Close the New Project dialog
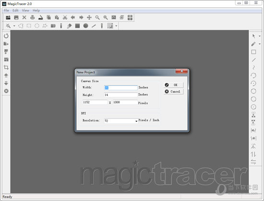 181,71
